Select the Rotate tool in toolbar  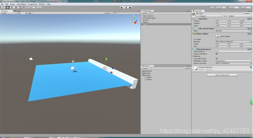click(x=12, y=8)
